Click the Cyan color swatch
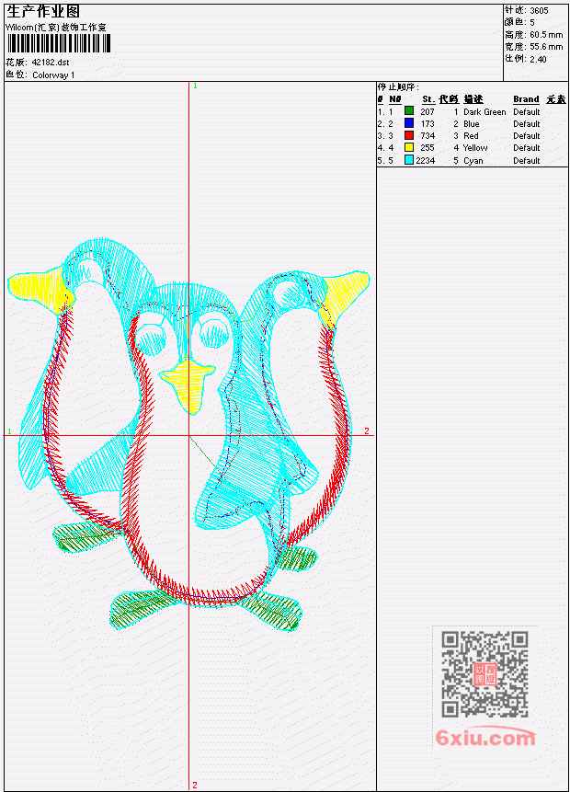570x792 pixels. pos(409,160)
